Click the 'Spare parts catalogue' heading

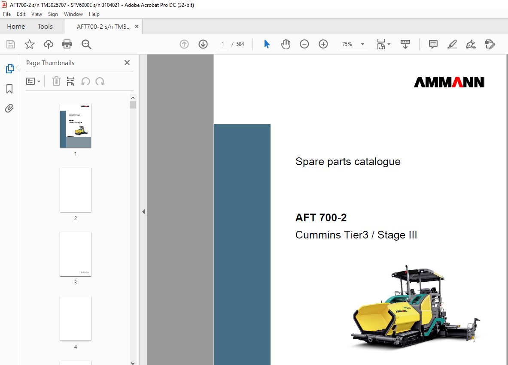tap(348, 161)
